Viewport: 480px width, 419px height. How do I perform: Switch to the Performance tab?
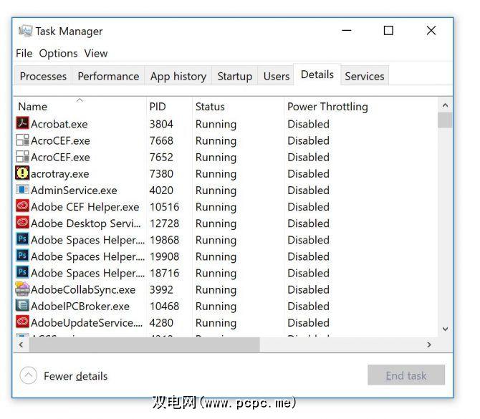[x=108, y=76]
